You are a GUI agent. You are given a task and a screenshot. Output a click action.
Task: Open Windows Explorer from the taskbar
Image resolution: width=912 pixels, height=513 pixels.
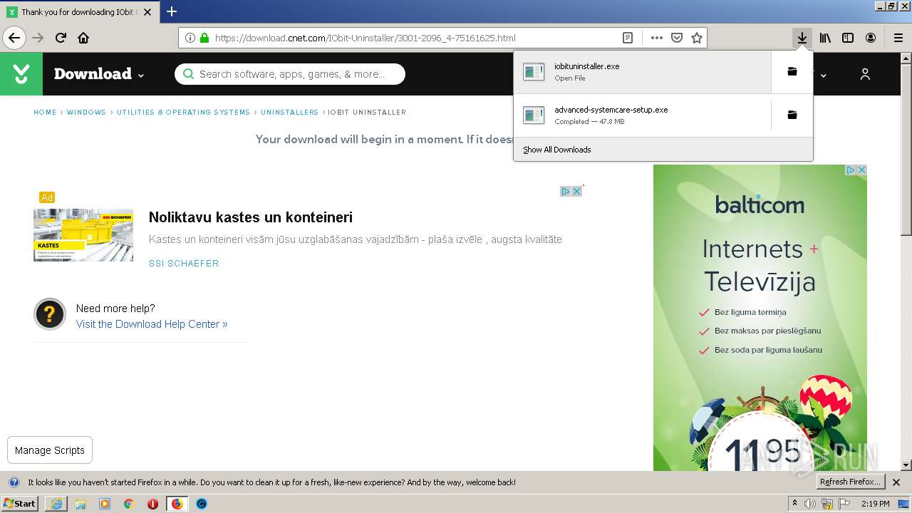click(x=81, y=504)
